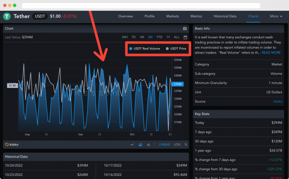
Task: Open the Charts tab
Action: click(x=253, y=16)
